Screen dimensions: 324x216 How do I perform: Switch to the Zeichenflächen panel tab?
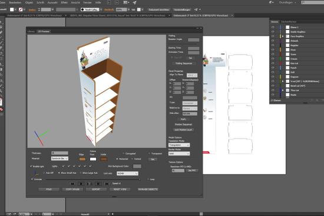click(x=289, y=22)
